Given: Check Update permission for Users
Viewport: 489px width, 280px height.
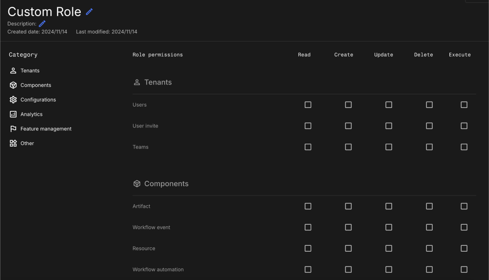Looking at the screenshot, I should point(389,105).
